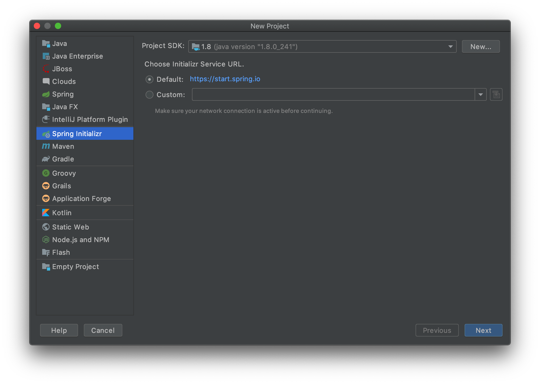Image resolution: width=540 pixels, height=384 pixels.
Task: Click the Previous button
Action: click(437, 330)
